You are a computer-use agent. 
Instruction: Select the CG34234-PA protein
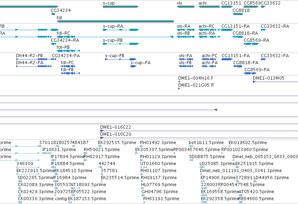(x=54, y=59)
